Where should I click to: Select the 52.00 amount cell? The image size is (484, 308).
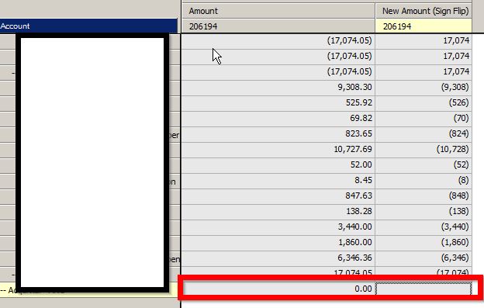(x=278, y=164)
